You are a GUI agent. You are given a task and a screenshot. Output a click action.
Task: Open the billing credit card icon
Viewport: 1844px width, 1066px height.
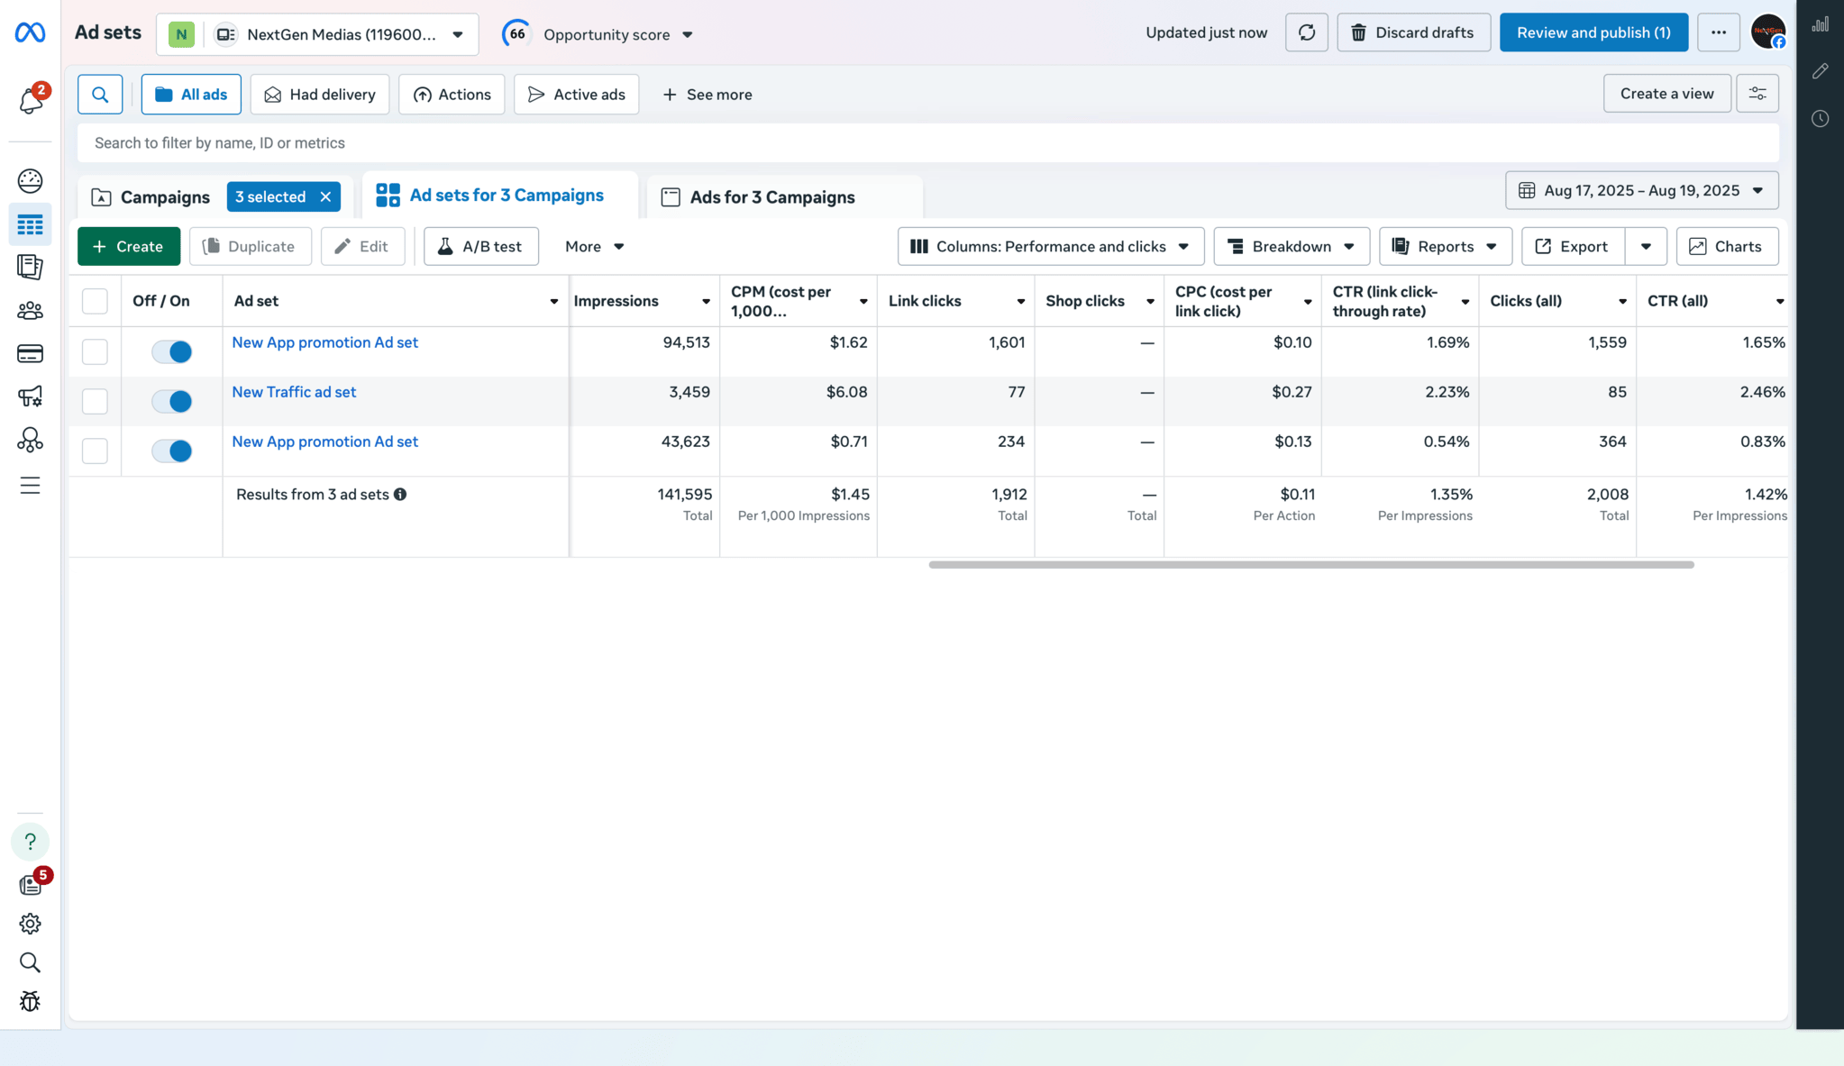[30, 353]
